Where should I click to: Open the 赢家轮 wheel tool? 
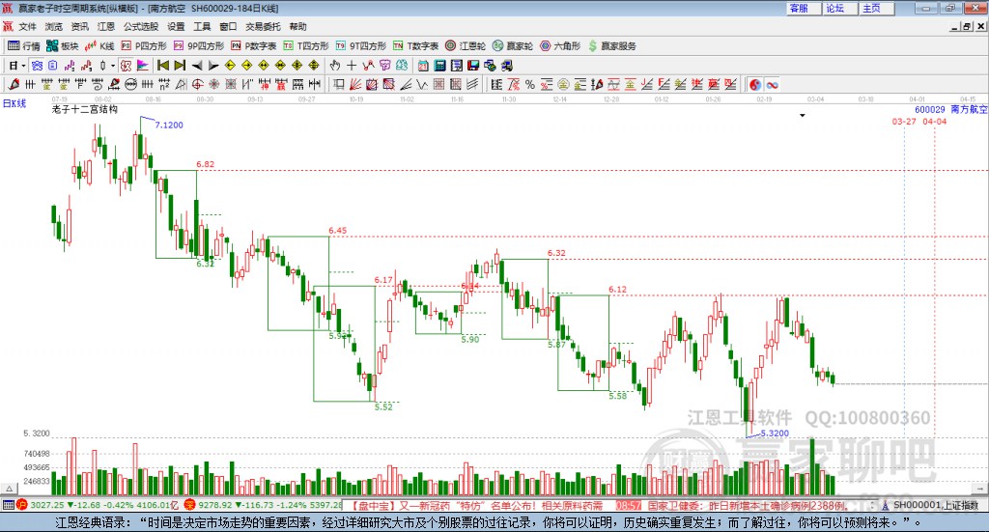(x=513, y=46)
